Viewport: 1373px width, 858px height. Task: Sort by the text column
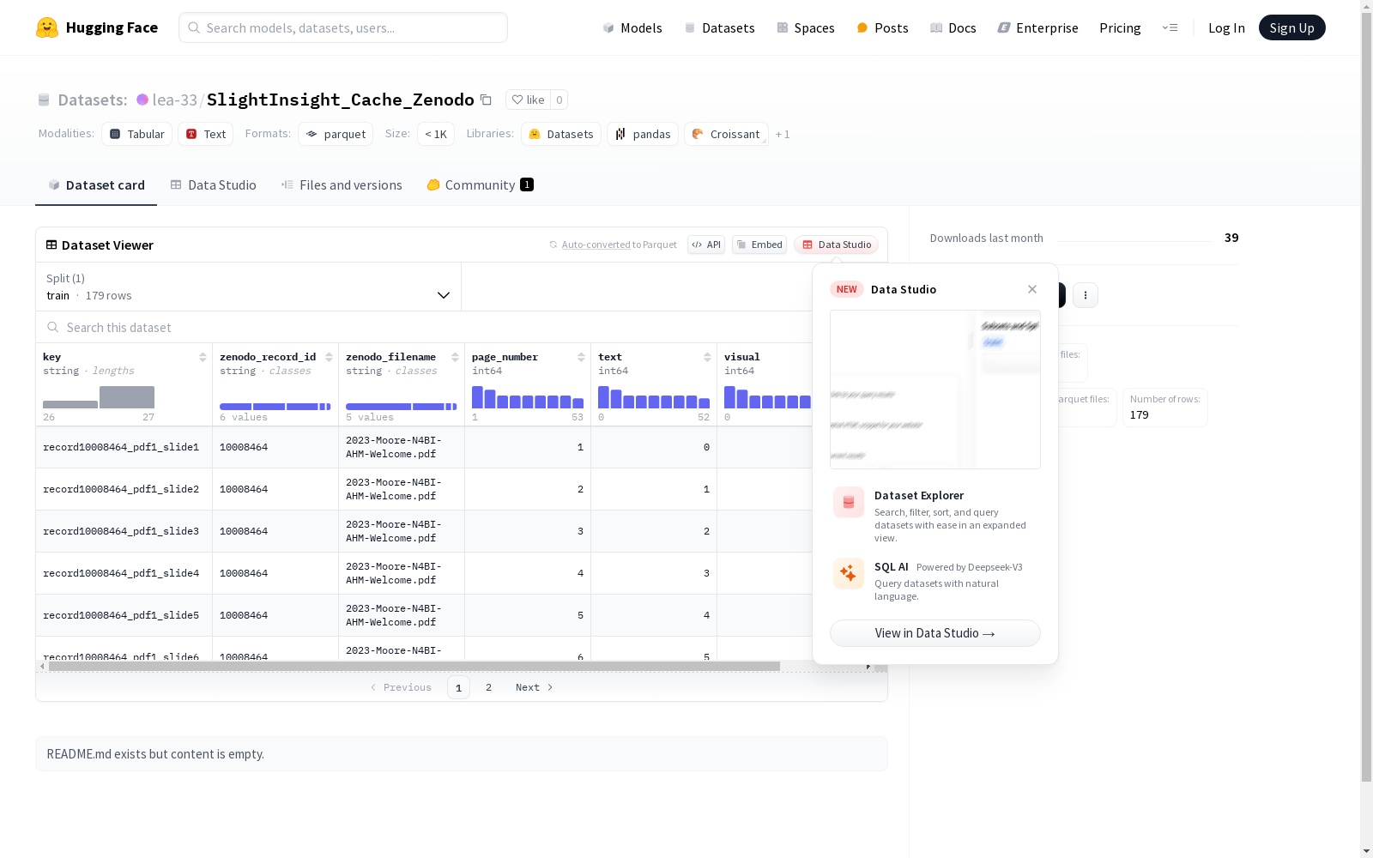[707, 357]
